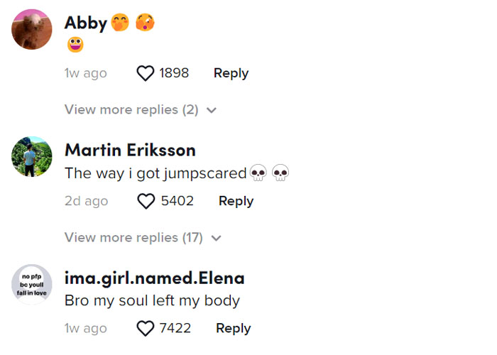Screen dimensions: 497x355
Task: Reply to Abby's comment
Action: click(231, 74)
